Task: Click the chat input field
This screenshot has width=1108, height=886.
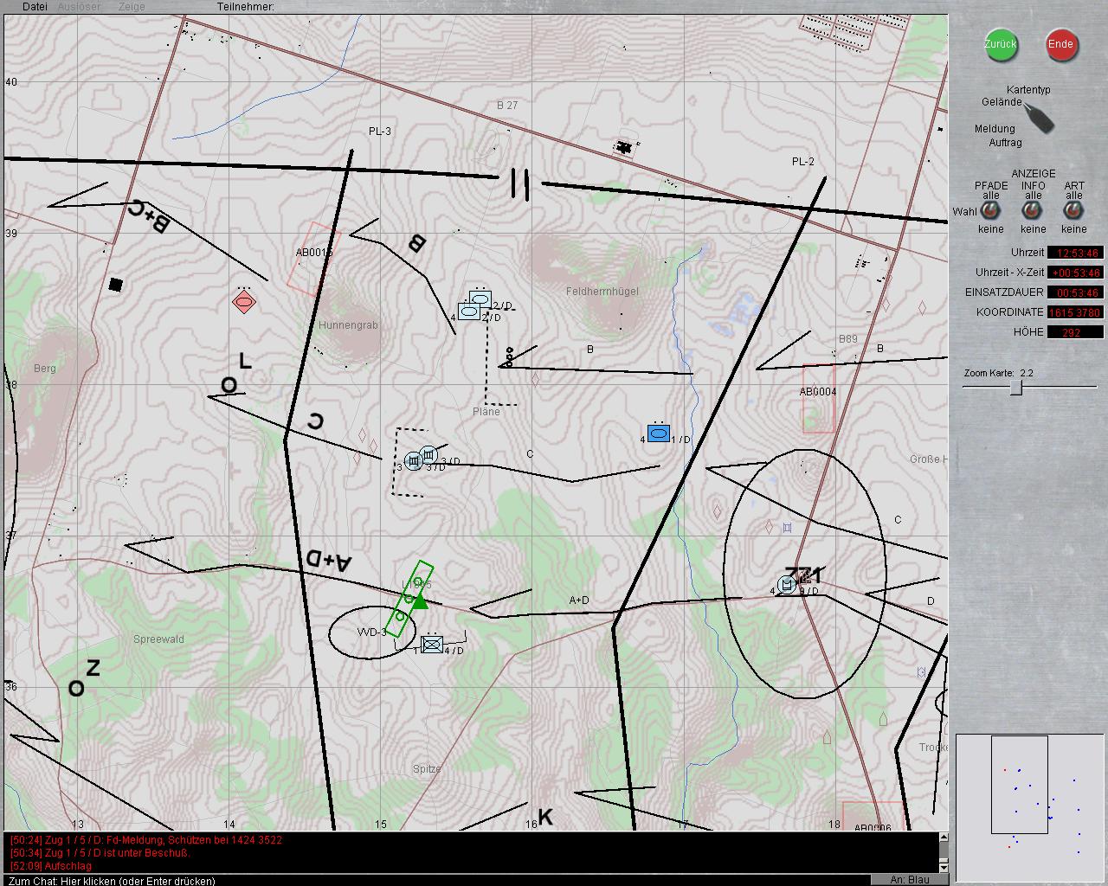Action: (433, 880)
